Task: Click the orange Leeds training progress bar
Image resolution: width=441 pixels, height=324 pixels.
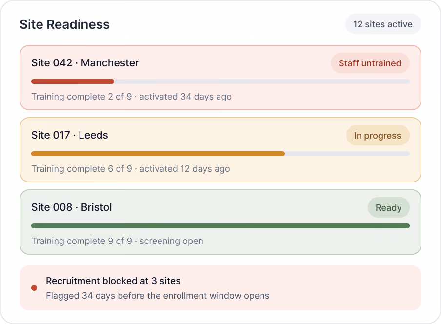Action: click(158, 154)
